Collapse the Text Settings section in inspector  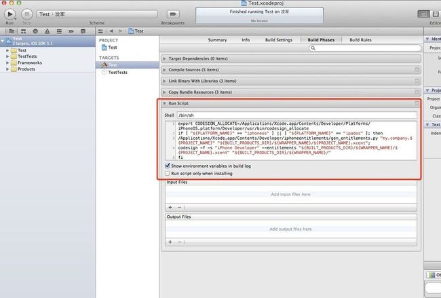click(x=427, y=124)
